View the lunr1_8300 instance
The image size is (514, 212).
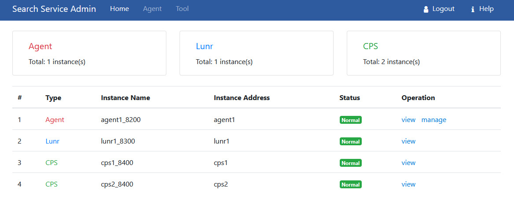click(x=408, y=141)
